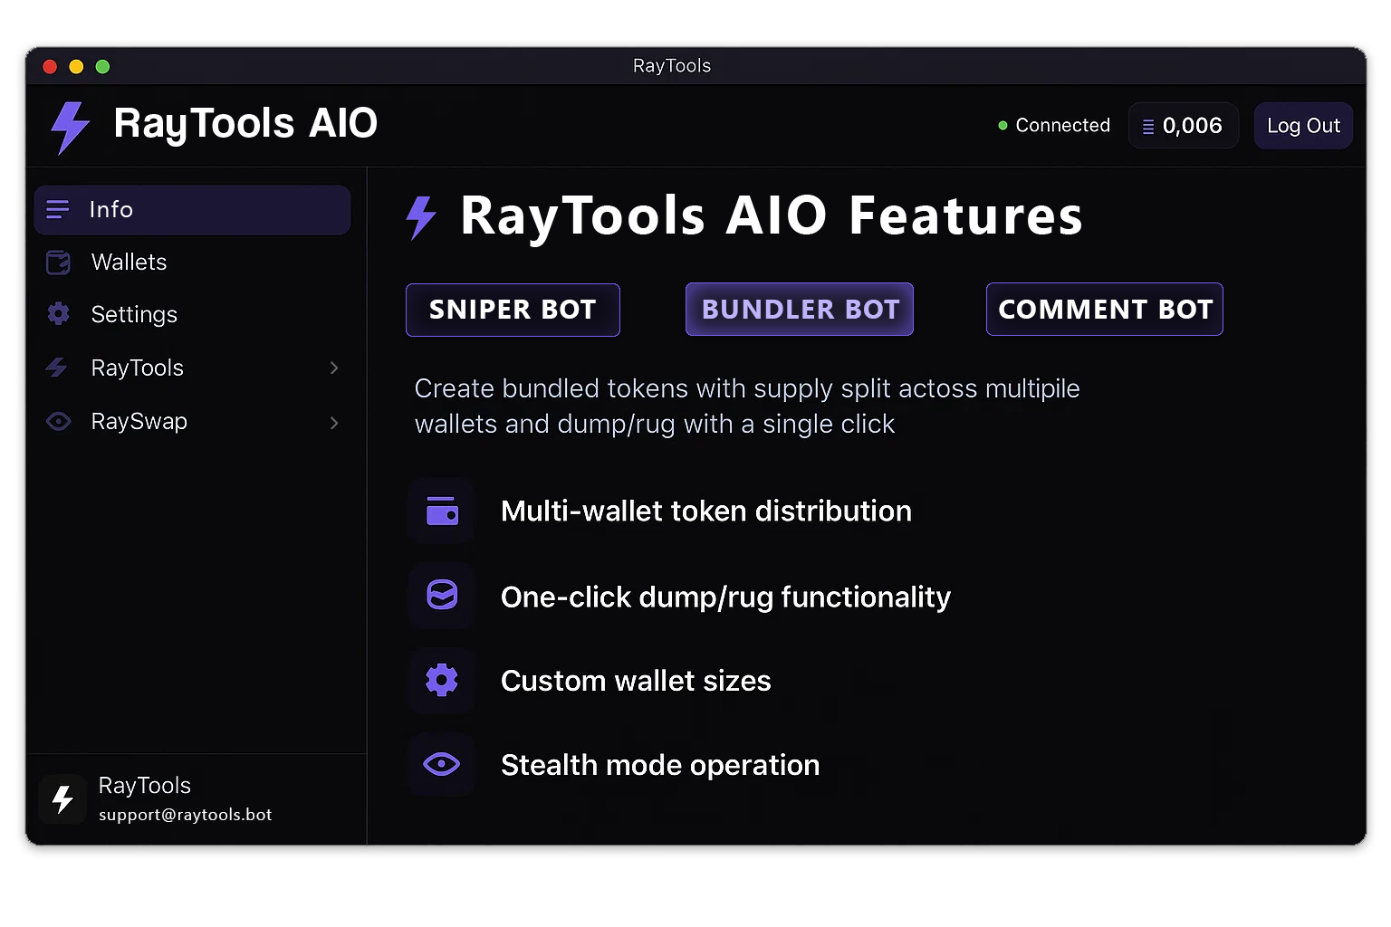The height and width of the screenshot is (927, 1391).
Task: Click the Connected status text
Action: pyautogui.click(x=1063, y=126)
